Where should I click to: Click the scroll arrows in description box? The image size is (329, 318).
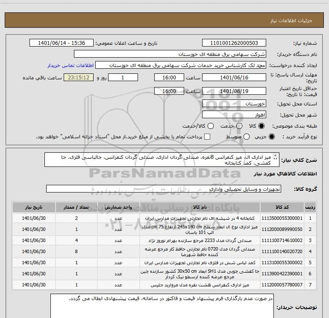[x=275, y=158]
